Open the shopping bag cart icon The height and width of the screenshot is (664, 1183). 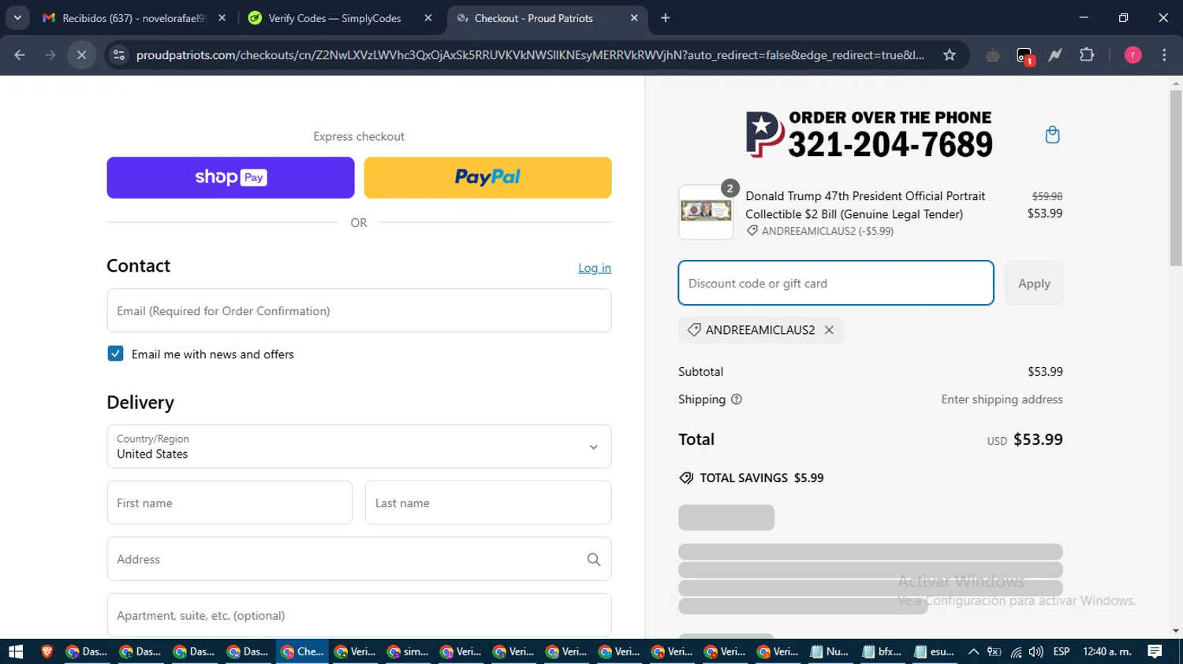click(x=1052, y=135)
